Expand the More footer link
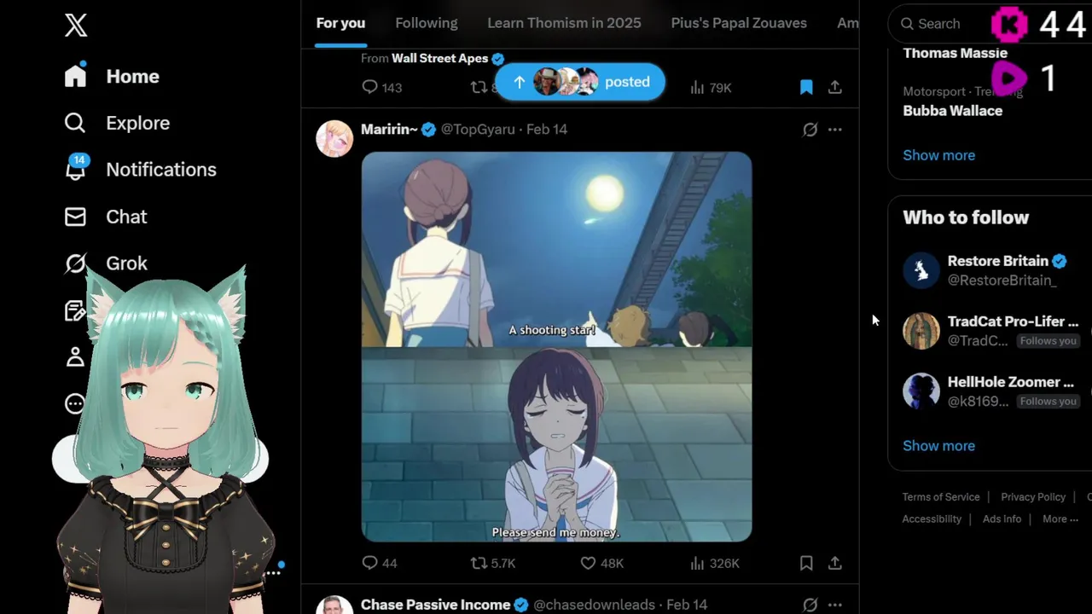This screenshot has width=1092, height=614. 1060,518
